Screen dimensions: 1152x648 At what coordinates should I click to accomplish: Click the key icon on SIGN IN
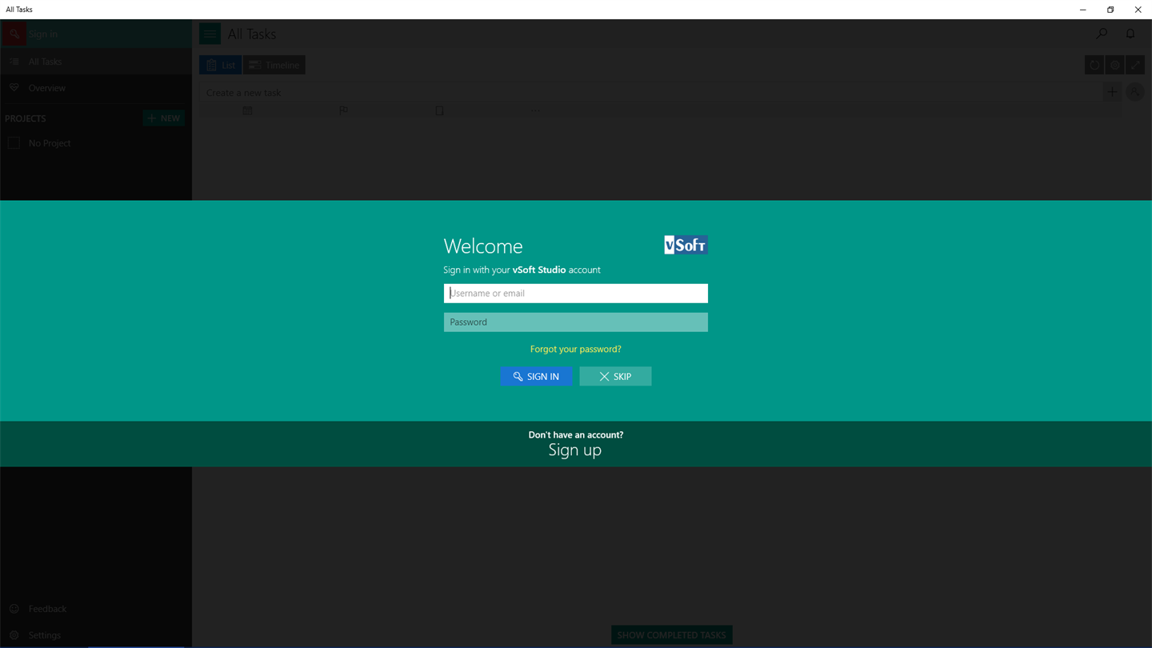(x=518, y=377)
